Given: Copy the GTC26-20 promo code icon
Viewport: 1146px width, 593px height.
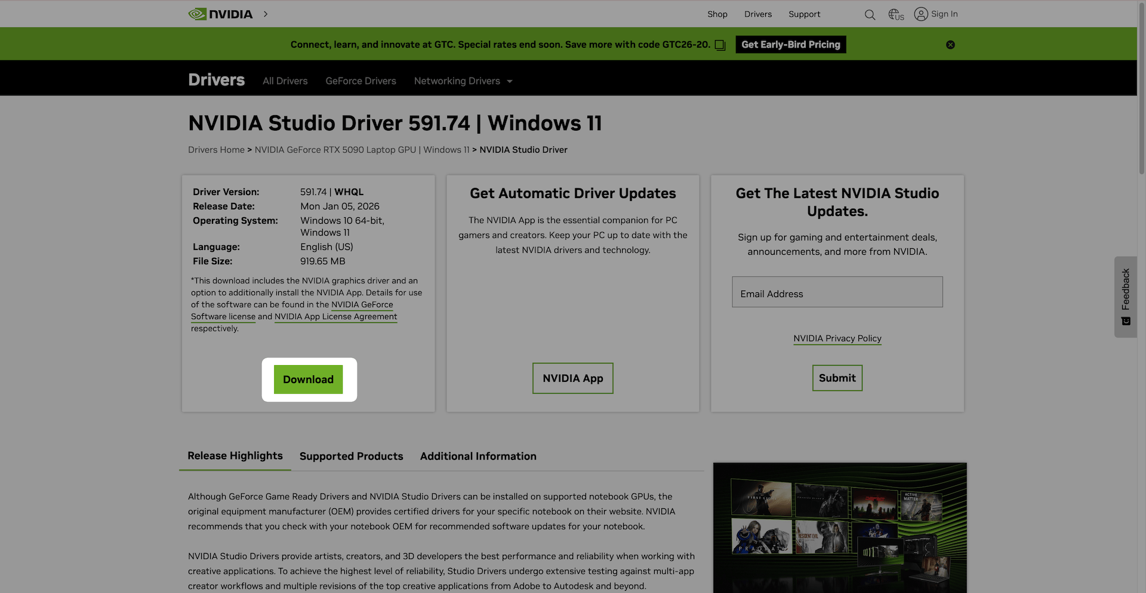Looking at the screenshot, I should [720, 44].
